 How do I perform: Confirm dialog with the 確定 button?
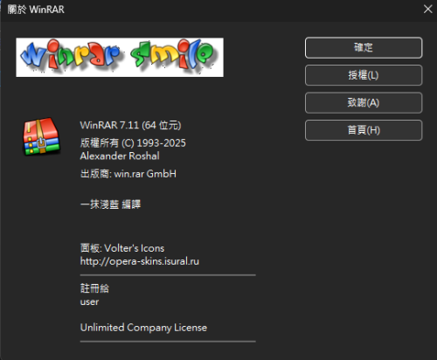(364, 47)
